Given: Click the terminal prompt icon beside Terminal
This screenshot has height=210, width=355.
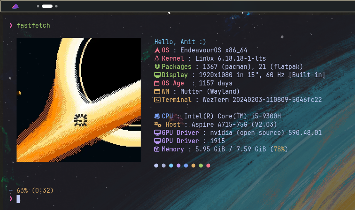Looking at the screenshot, I should point(157,99).
